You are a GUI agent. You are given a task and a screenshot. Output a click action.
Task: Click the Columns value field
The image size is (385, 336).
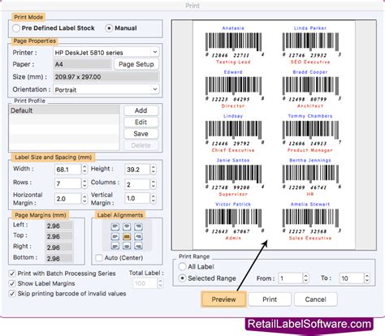click(x=137, y=184)
